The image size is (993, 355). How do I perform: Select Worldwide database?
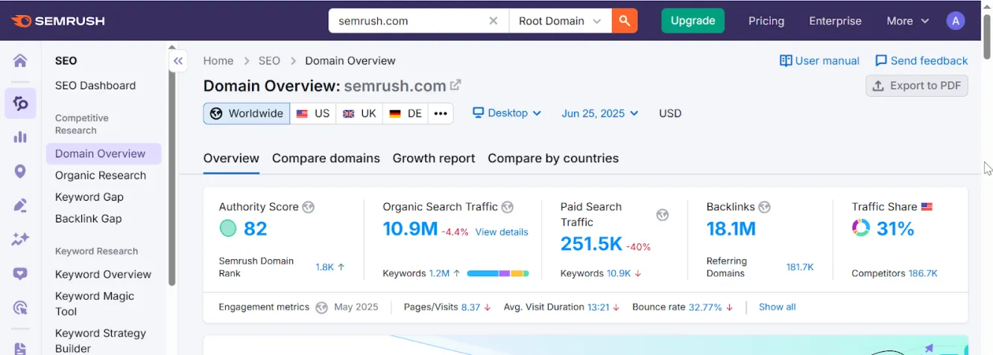247,114
